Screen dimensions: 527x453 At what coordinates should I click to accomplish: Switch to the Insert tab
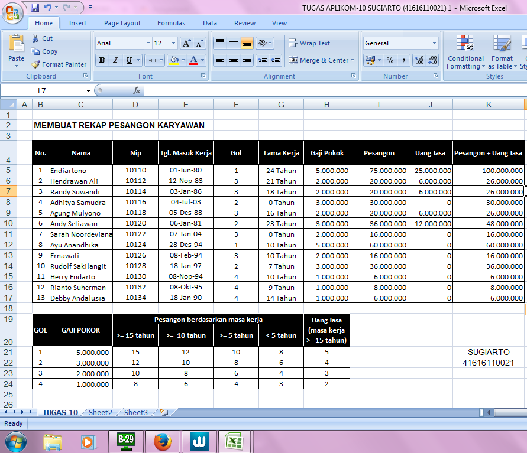tap(77, 23)
